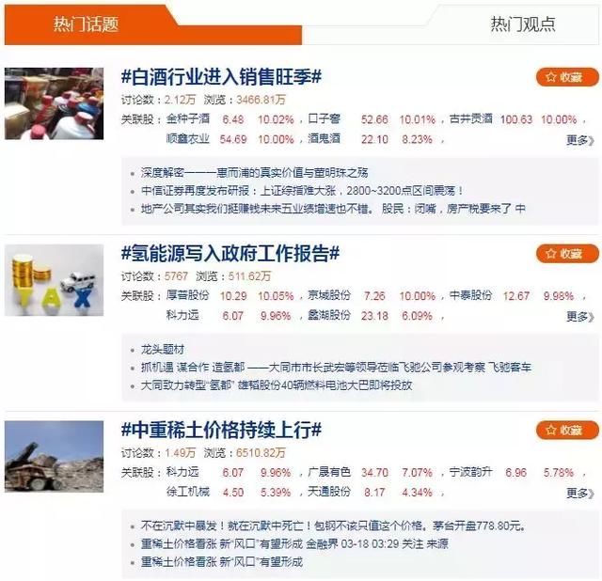Viewport: 602px width, 581px height.
Task: Click 氢能源 topic discussion count 5767
Action: pos(176,276)
